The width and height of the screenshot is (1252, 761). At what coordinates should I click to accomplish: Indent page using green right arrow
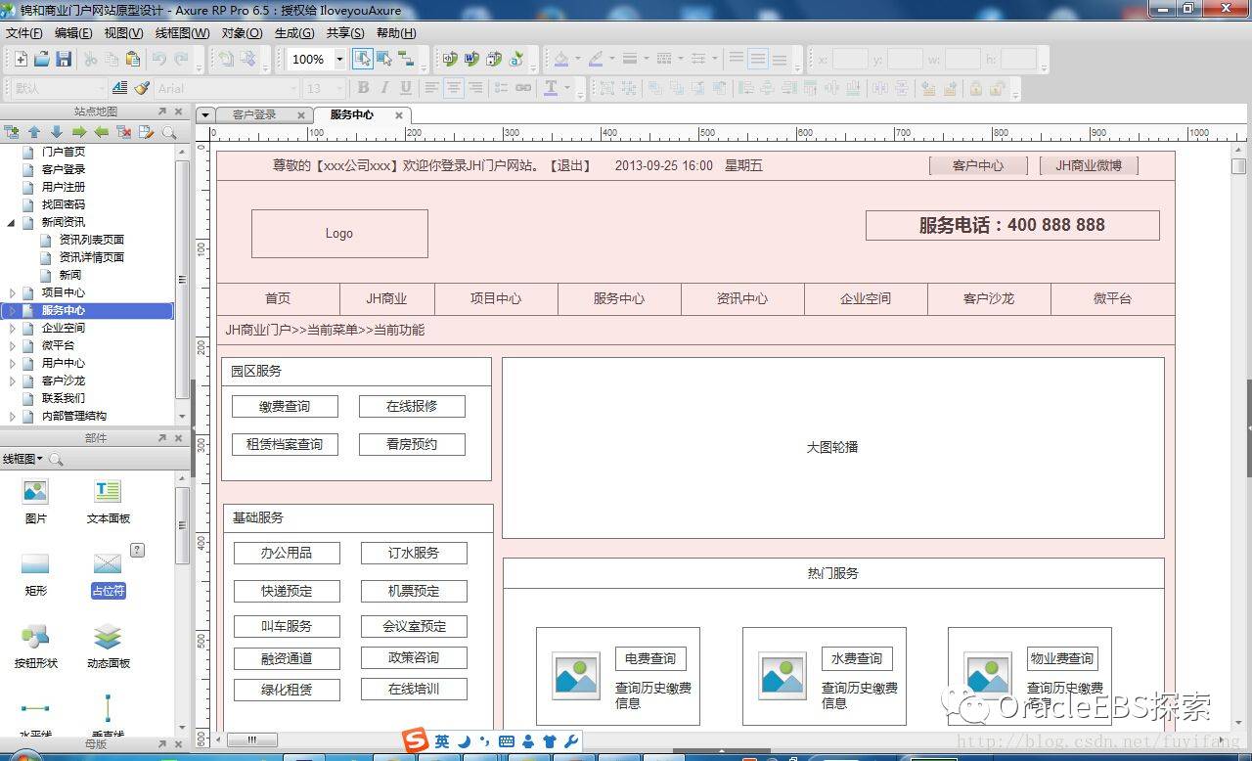click(x=79, y=132)
